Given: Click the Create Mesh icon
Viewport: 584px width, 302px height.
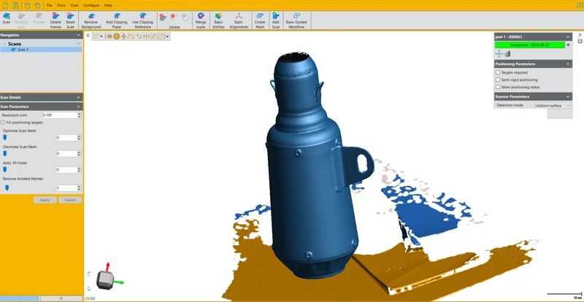Looking at the screenshot, I should point(260,19).
